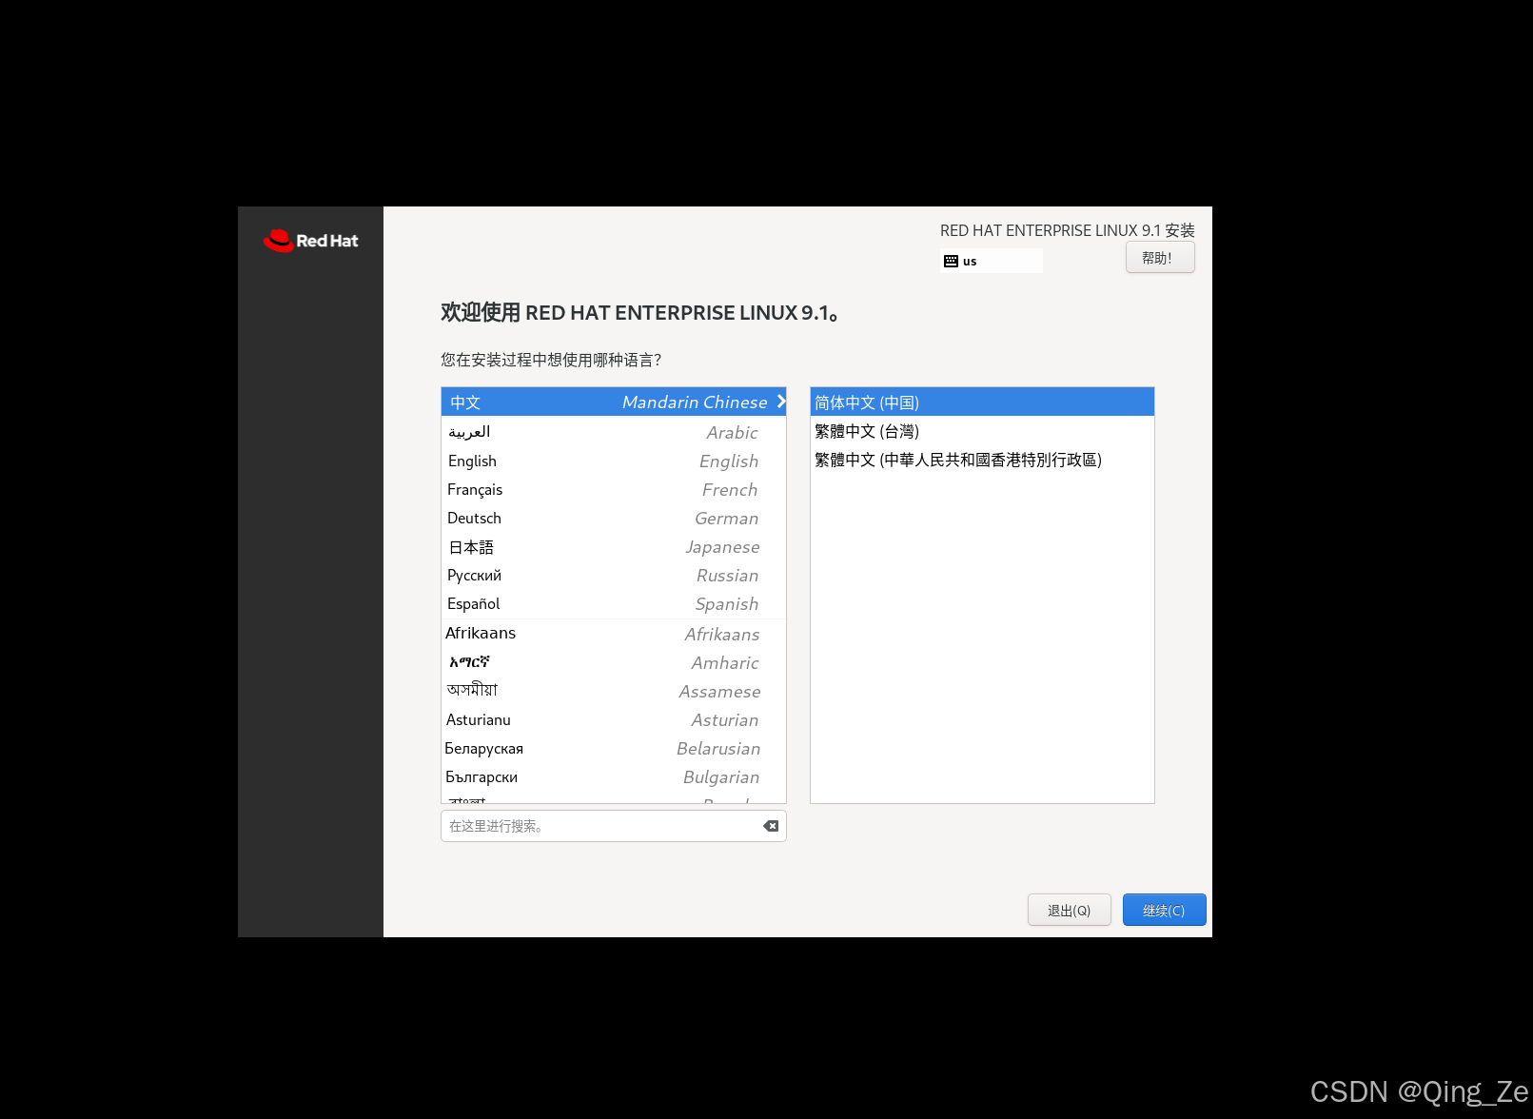Select the English language row

(x=614, y=461)
